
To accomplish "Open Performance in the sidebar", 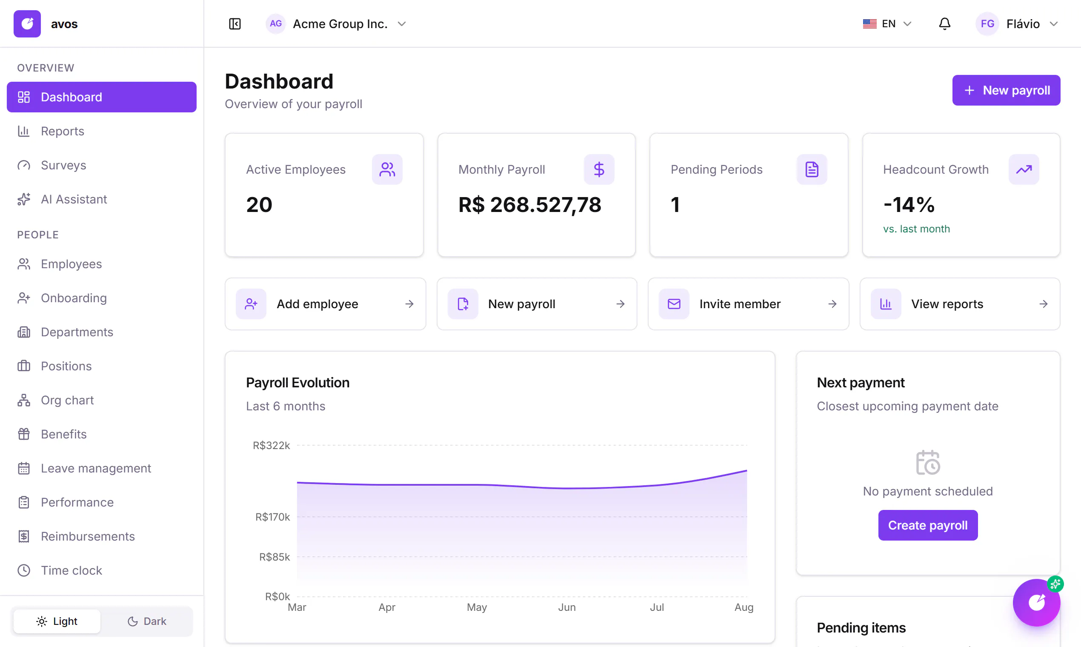I will [102, 502].
